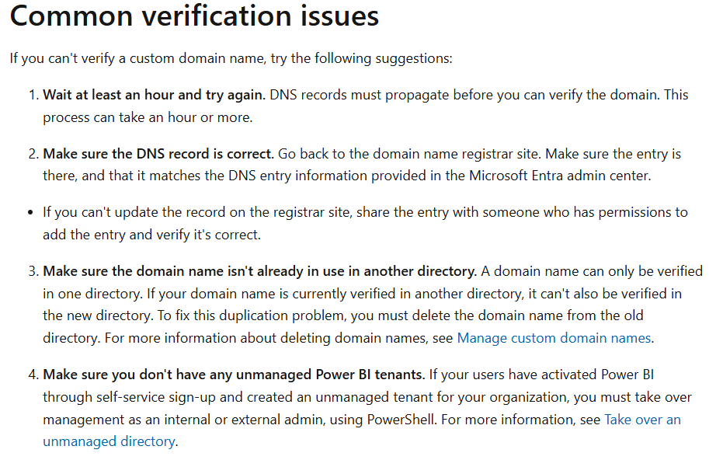The height and width of the screenshot is (474, 723).
Task: Click the intro sentence about verifying custom domain
Action: click(x=231, y=58)
